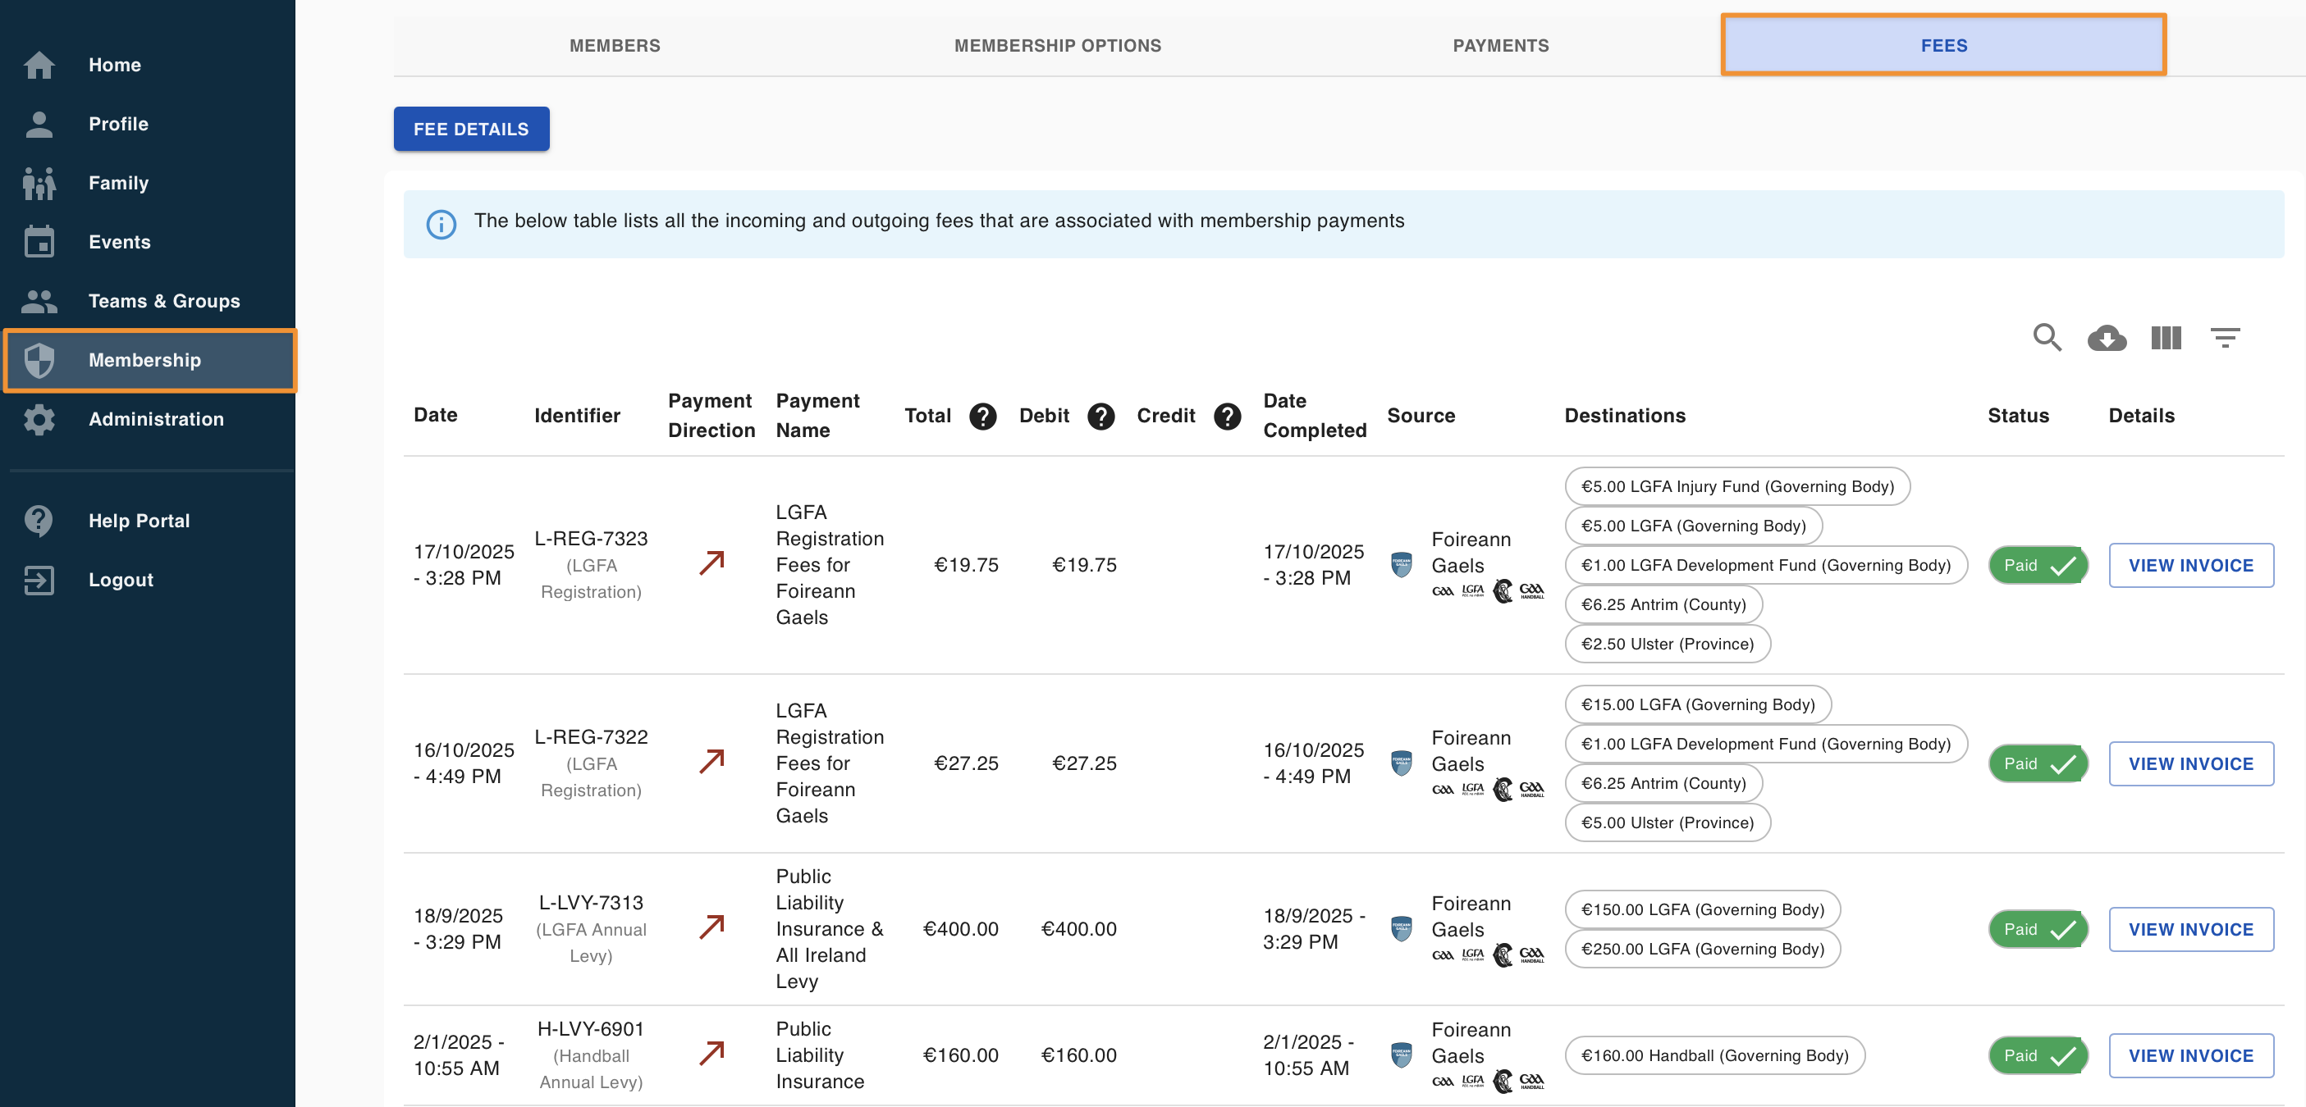The height and width of the screenshot is (1107, 2306).
Task: Click €2.50 Ulster (Province) chip
Action: coord(1667,644)
